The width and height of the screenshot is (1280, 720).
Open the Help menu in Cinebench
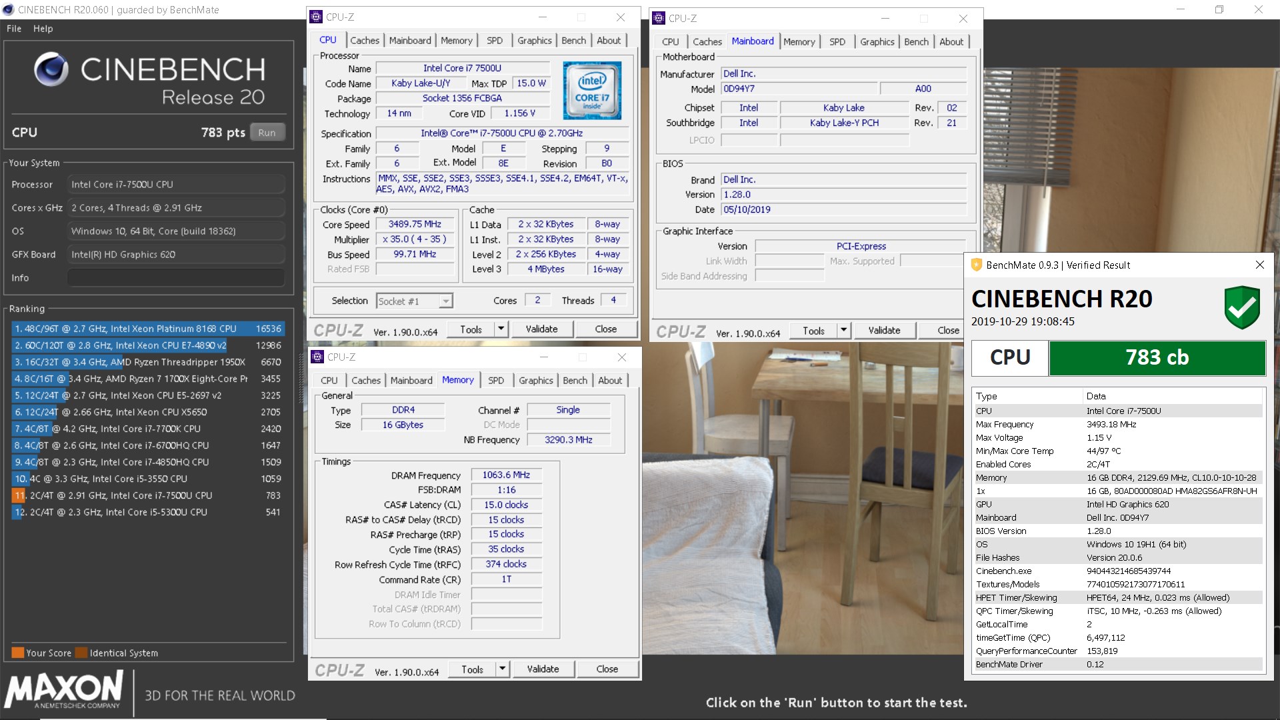[43, 29]
